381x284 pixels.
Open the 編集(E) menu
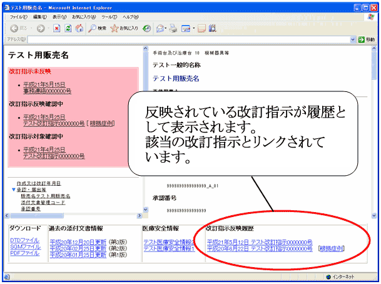coord(39,17)
